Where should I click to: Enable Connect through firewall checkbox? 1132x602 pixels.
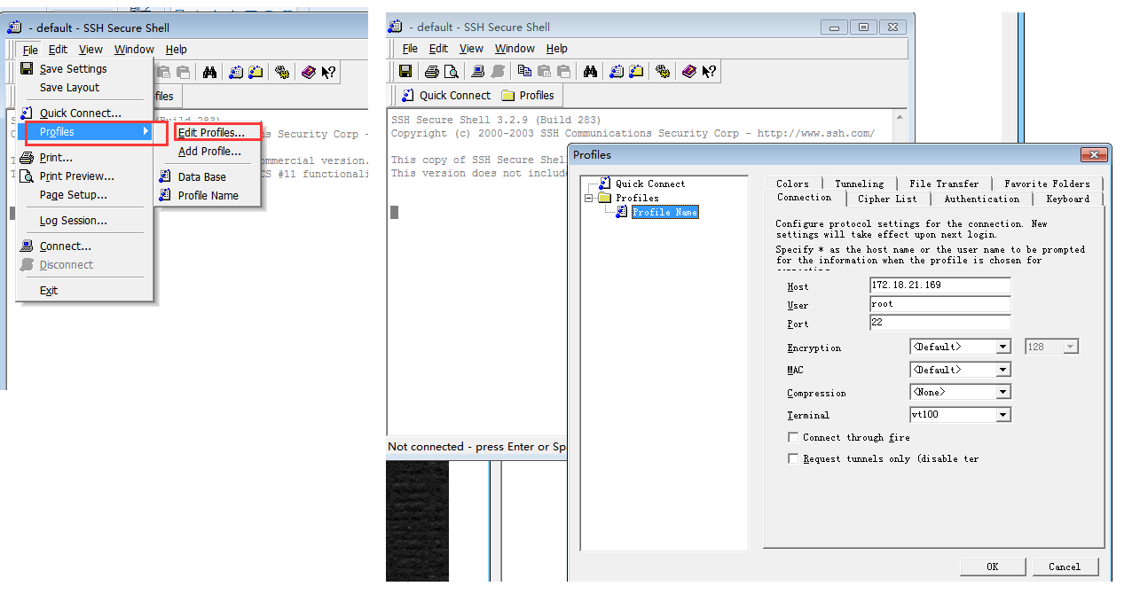[793, 437]
